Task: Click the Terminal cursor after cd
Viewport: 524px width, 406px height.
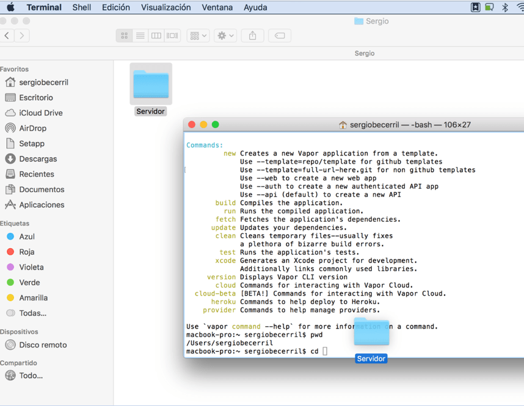Action: coord(325,351)
